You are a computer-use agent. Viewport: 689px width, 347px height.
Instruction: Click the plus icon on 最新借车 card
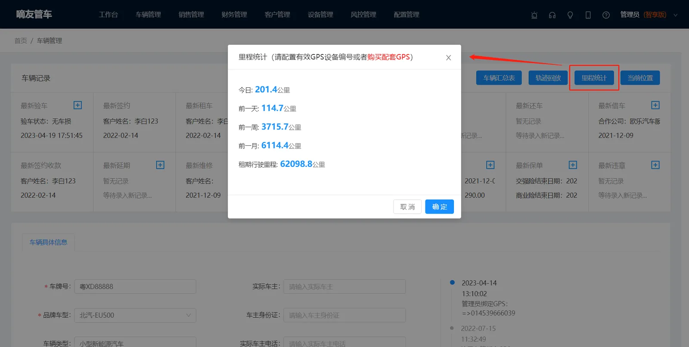tap(655, 105)
